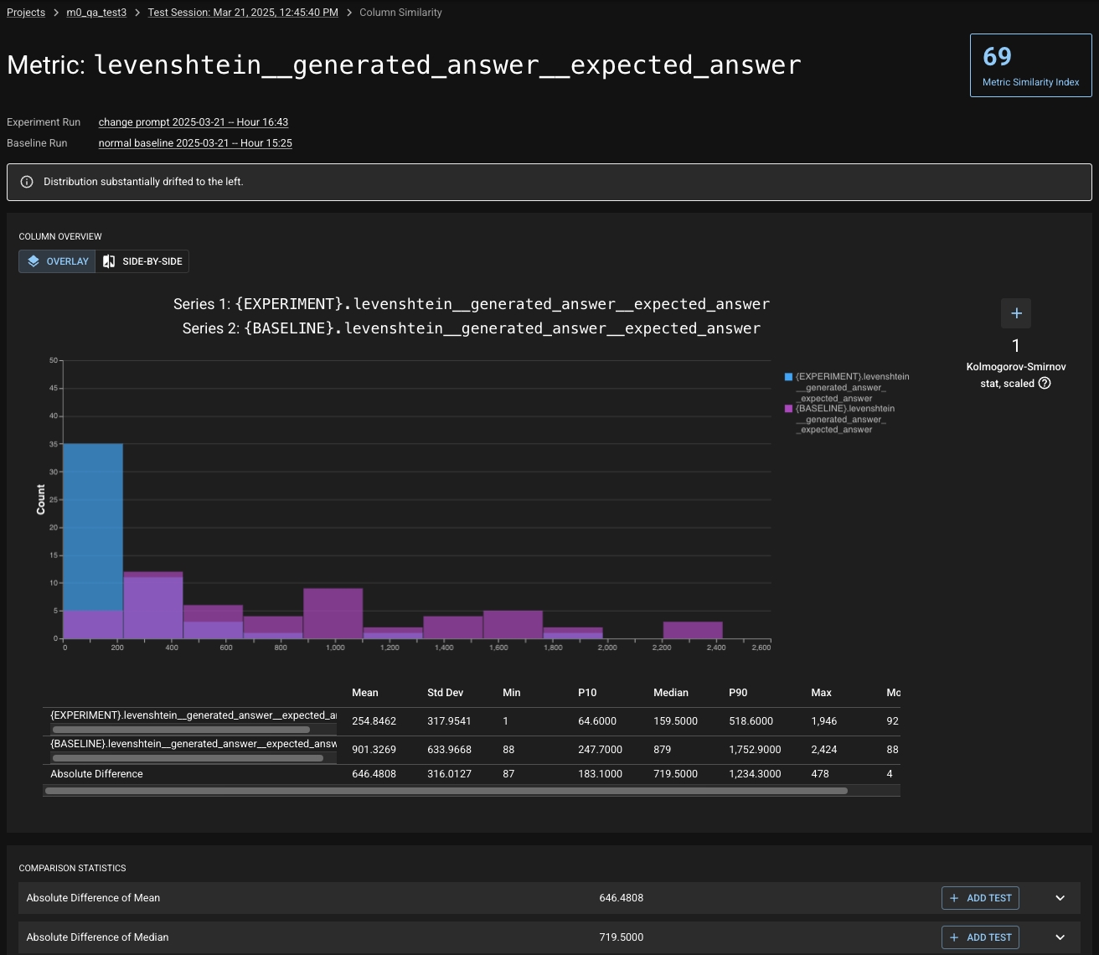Screen dimensions: 1099x955
Task: Toggle the purple BASELINE legend series
Action: 788,409
